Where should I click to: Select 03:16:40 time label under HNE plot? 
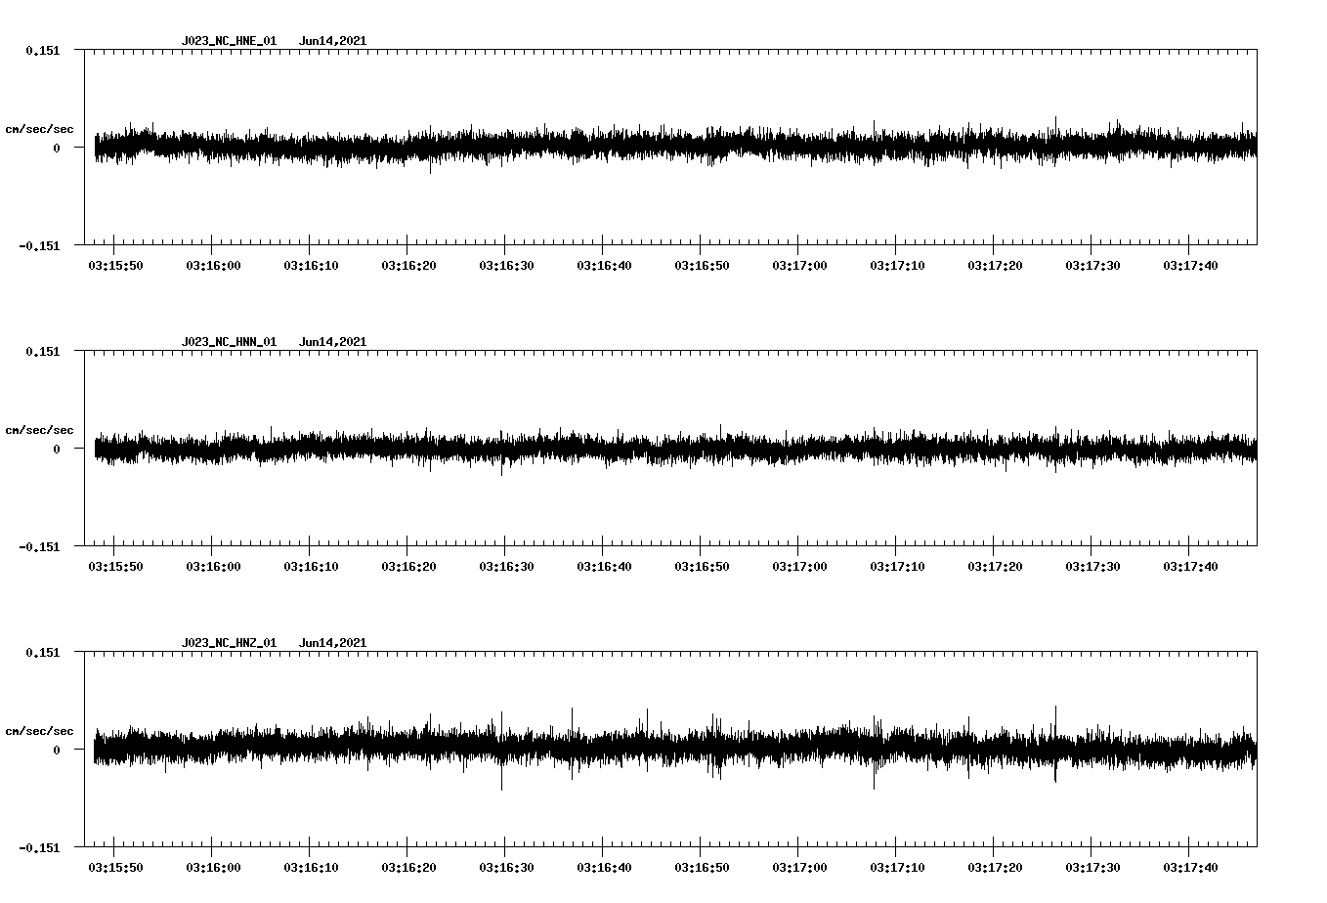604,266
